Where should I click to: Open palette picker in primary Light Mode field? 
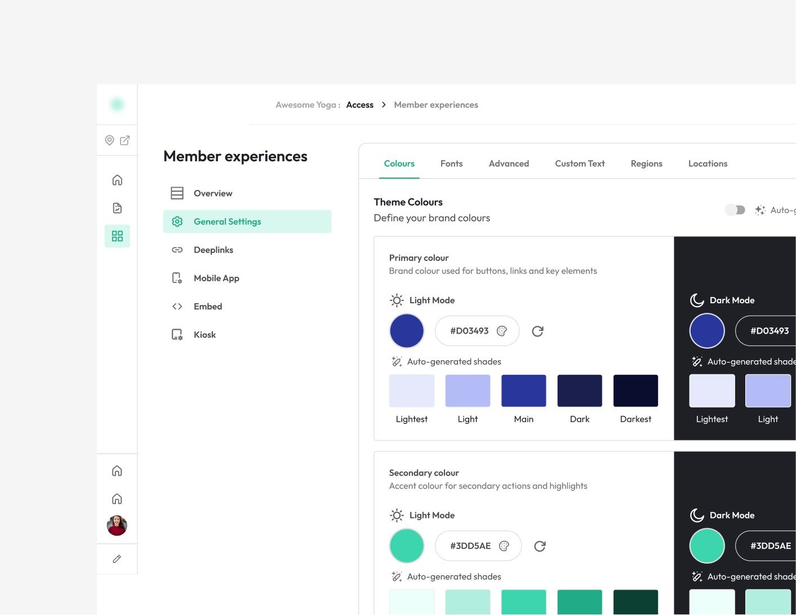pos(502,331)
